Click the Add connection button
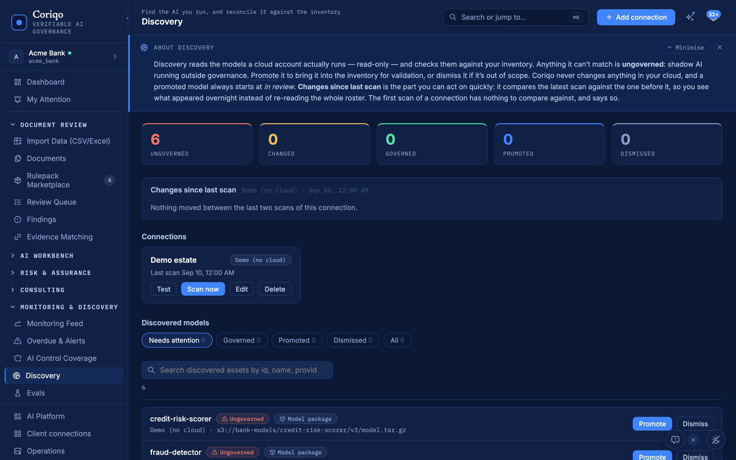736x460 pixels. tap(636, 17)
